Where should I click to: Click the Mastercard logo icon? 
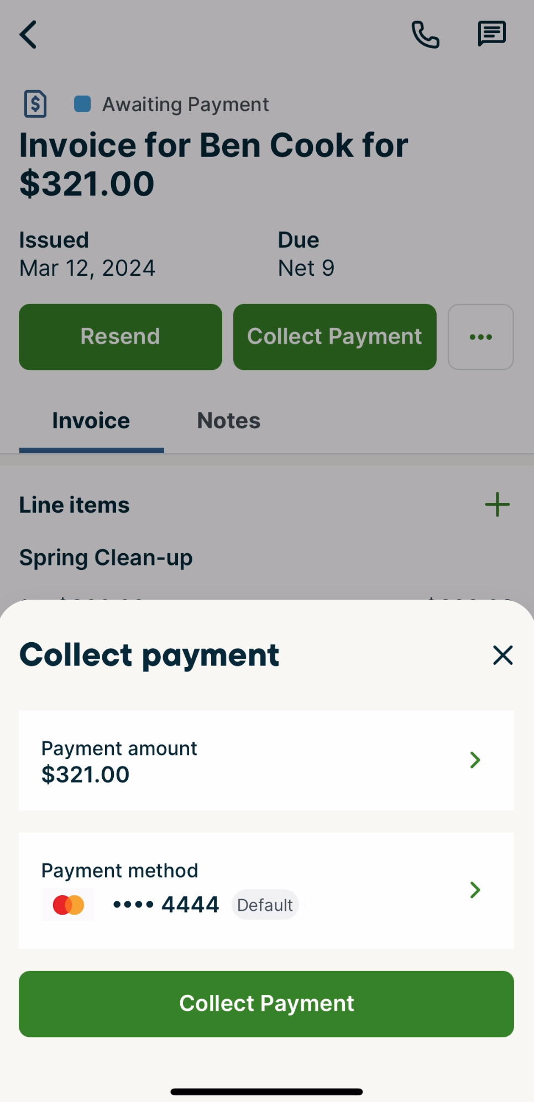(68, 905)
